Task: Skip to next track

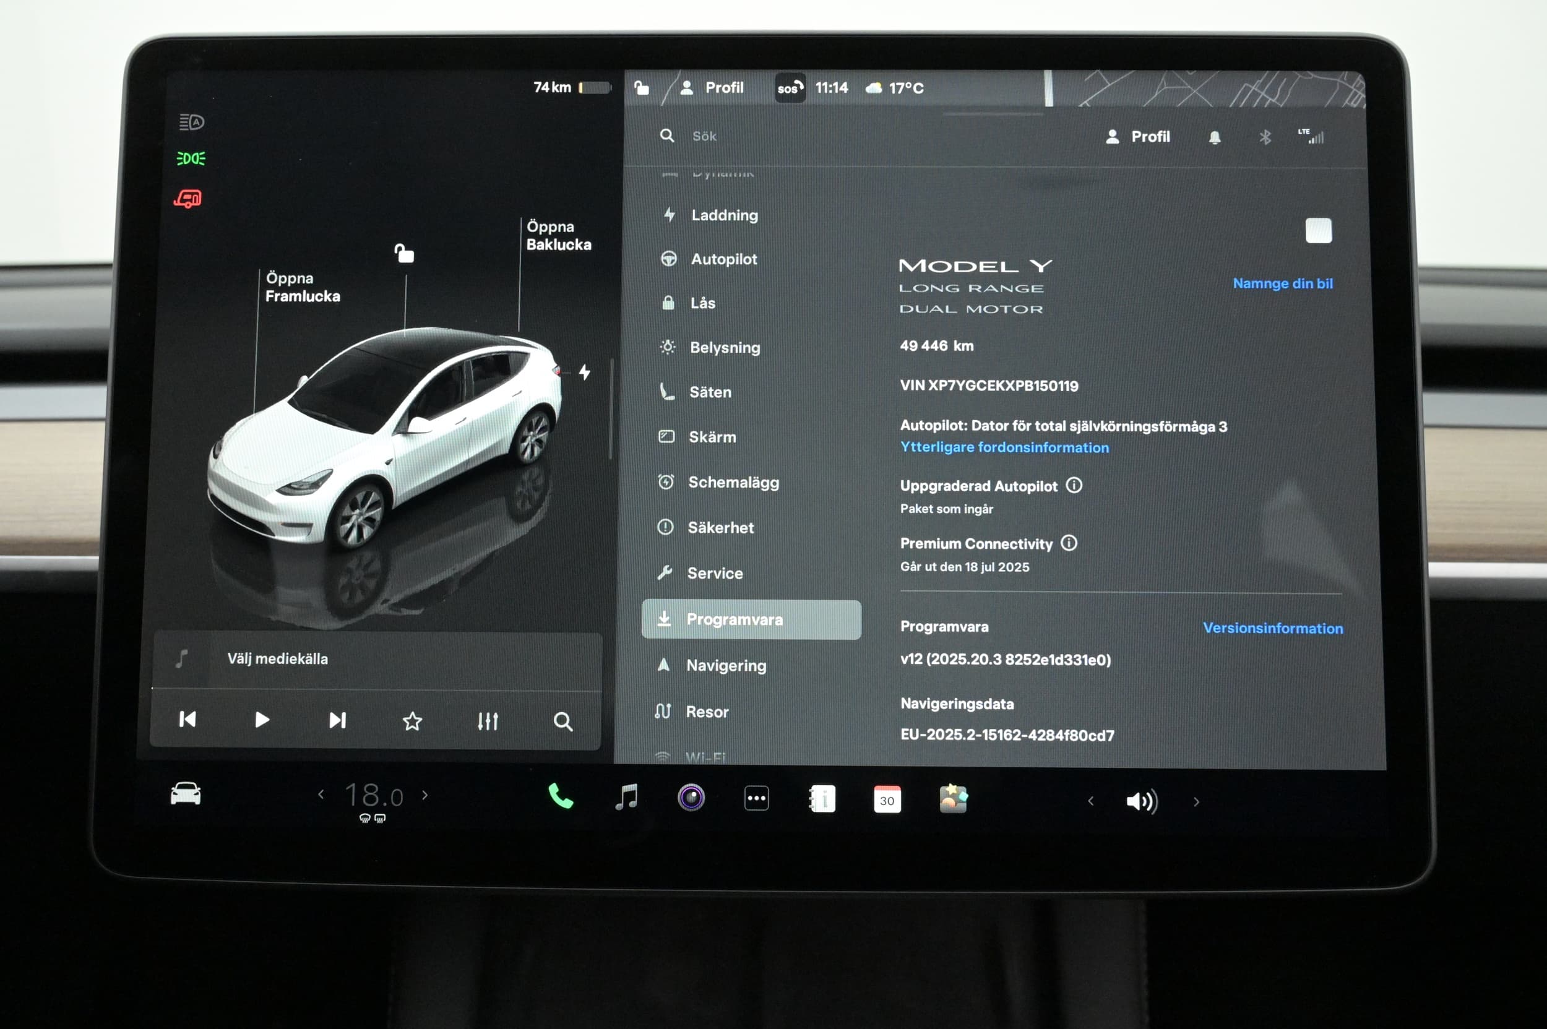Action: 337,721
